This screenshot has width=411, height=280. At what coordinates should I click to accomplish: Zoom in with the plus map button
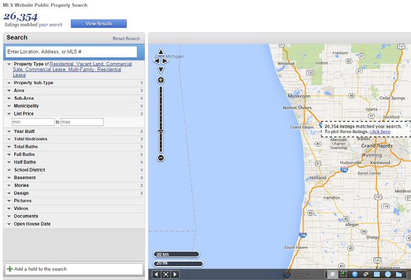click(161, 80)
